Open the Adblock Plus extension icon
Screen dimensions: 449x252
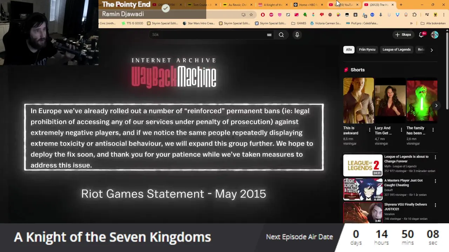pos(271,15)
